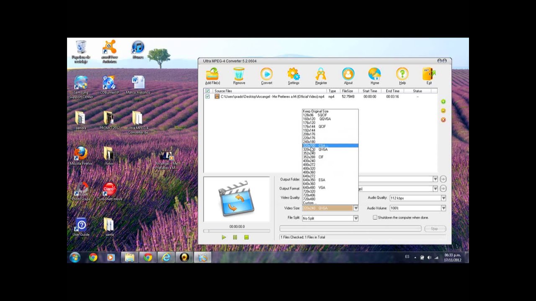Viewport: 536px width, 301px height.
Task: Choose 352x288 CIF video size
Action: (x=330, y=157)
